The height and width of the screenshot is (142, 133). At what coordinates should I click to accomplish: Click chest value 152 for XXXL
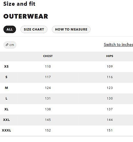[x=48, y=130]
